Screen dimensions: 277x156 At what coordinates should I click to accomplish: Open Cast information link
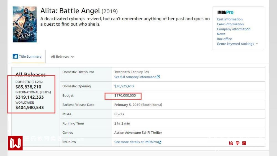(x=230, y=19)
